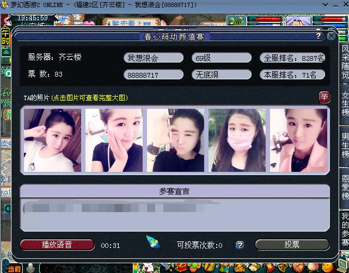Click the peach icon in bottom bar
Viewport: 349px width, 273px height.
click(x=313, y=268)
